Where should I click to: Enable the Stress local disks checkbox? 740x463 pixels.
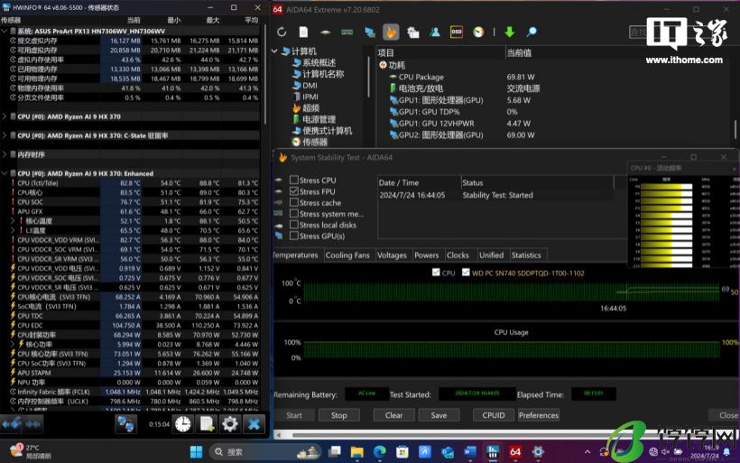(294, 225)
